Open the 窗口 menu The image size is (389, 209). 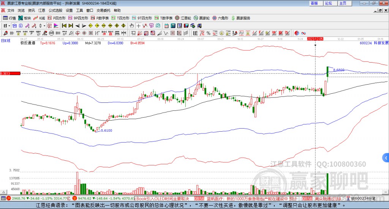[x=90, y=10]
